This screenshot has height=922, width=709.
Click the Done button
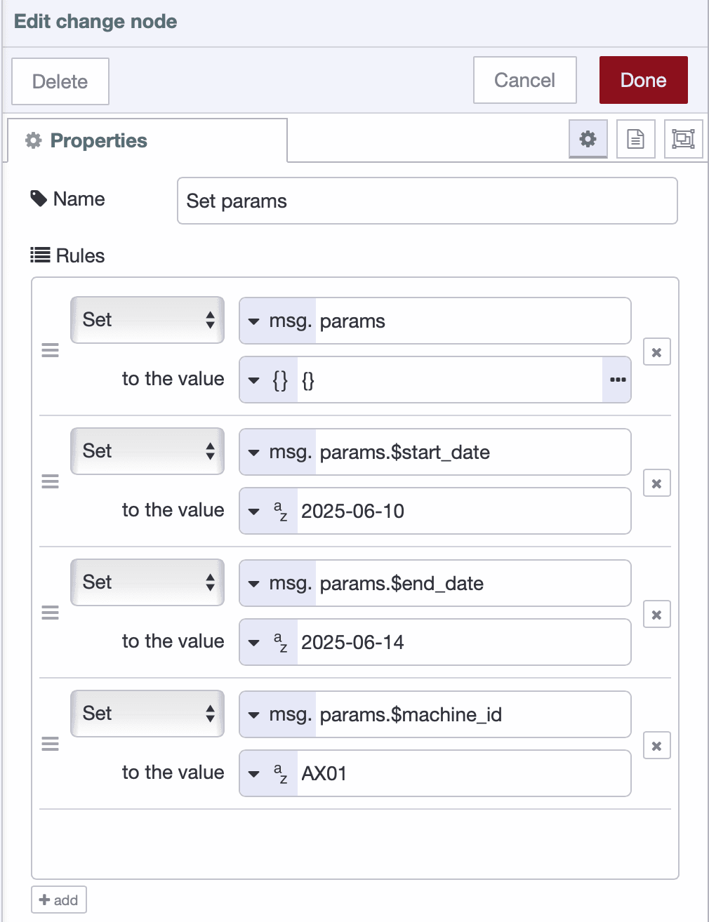click(642, 79)
